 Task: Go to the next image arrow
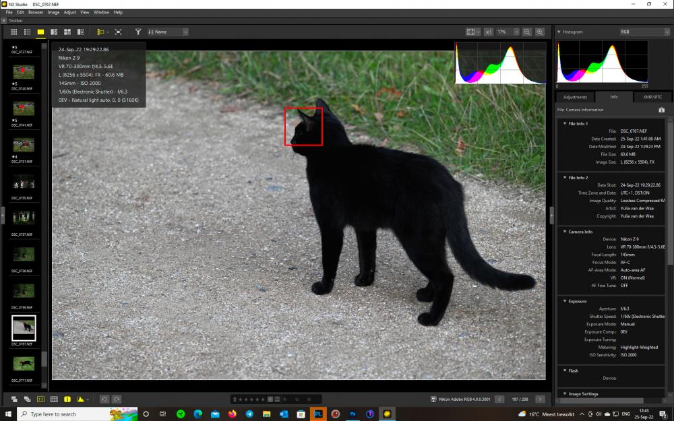click(x=541, y=399)
